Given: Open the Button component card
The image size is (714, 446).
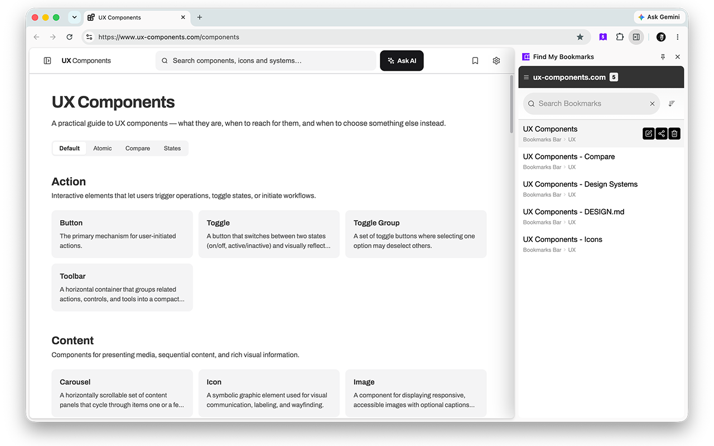Looking at the screenshot, I should click(122, 234).
